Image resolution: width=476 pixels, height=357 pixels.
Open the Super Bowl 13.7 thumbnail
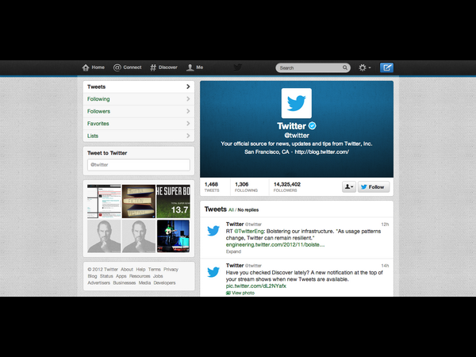(173, 202)
